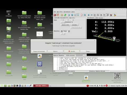The image size is (127, 95).
Task: Click the Contatto touch-off button
Action: point(74,25)
